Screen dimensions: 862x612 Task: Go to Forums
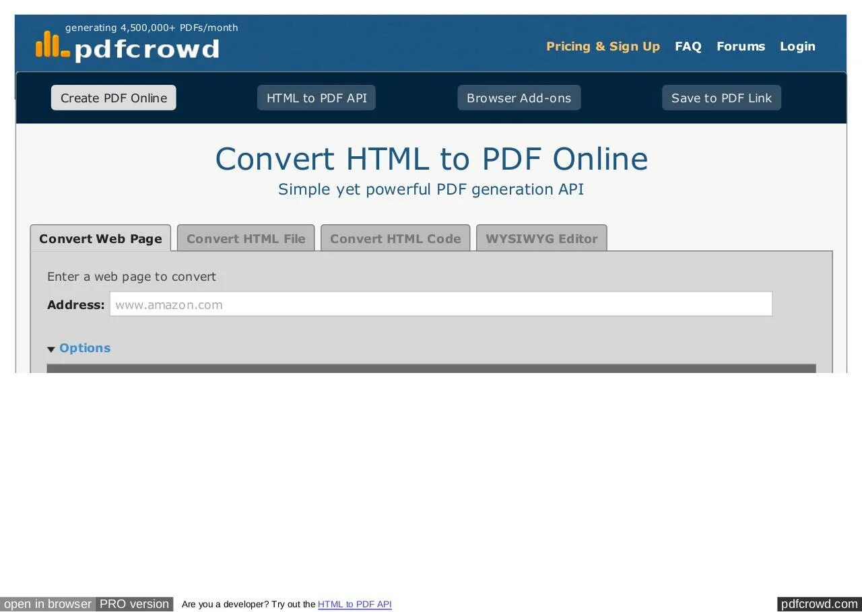(741, 46)
